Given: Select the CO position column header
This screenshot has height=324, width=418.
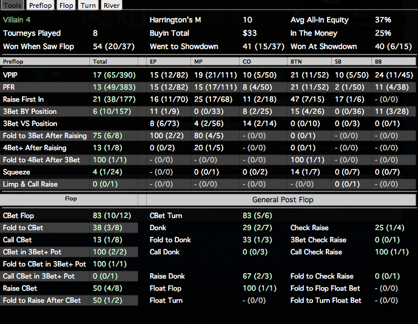Looking at the screenshot, I should click(263, 61).
